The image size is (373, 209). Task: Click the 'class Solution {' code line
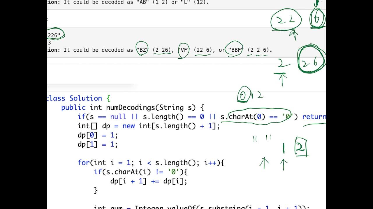(x=78, y=98)
